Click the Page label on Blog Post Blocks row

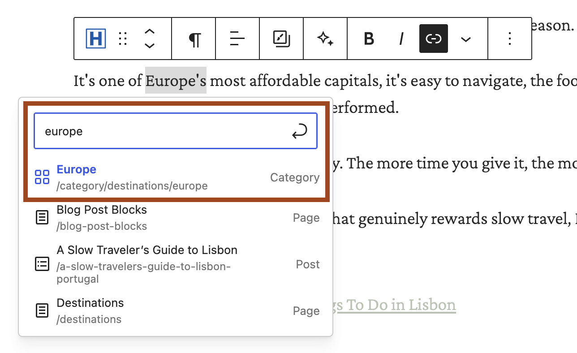click(306, 218)
